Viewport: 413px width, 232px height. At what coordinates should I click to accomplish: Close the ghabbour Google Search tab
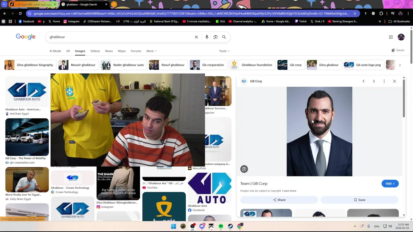point(106,5)
